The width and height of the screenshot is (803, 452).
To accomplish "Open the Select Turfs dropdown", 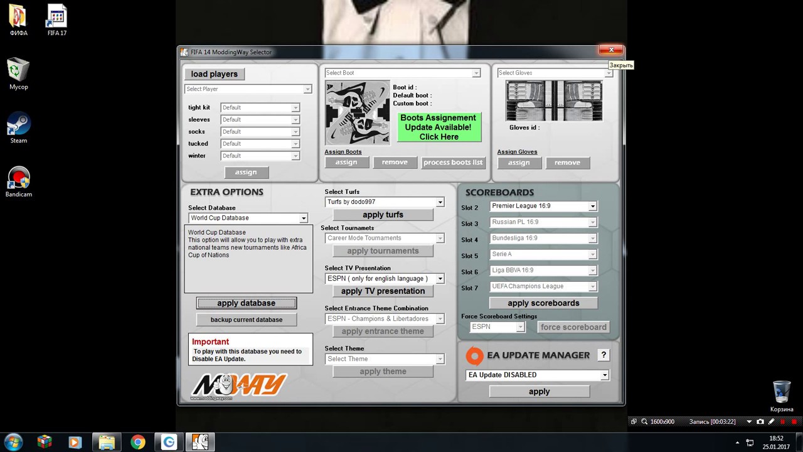I will [x=385, y=202].
